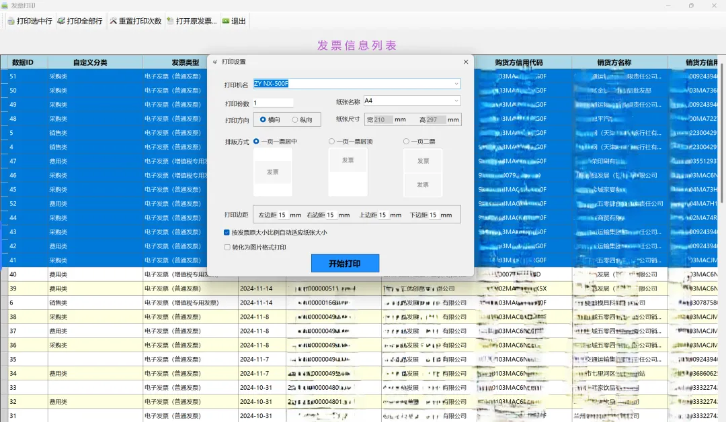Click the 数据ID column header
726x422 pixels.
coord(23,62)
